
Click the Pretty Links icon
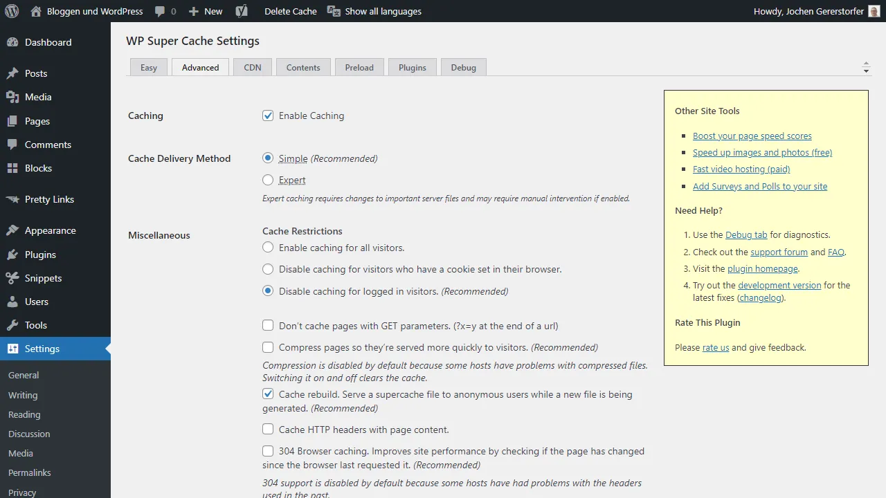click(x=12, y=199)
